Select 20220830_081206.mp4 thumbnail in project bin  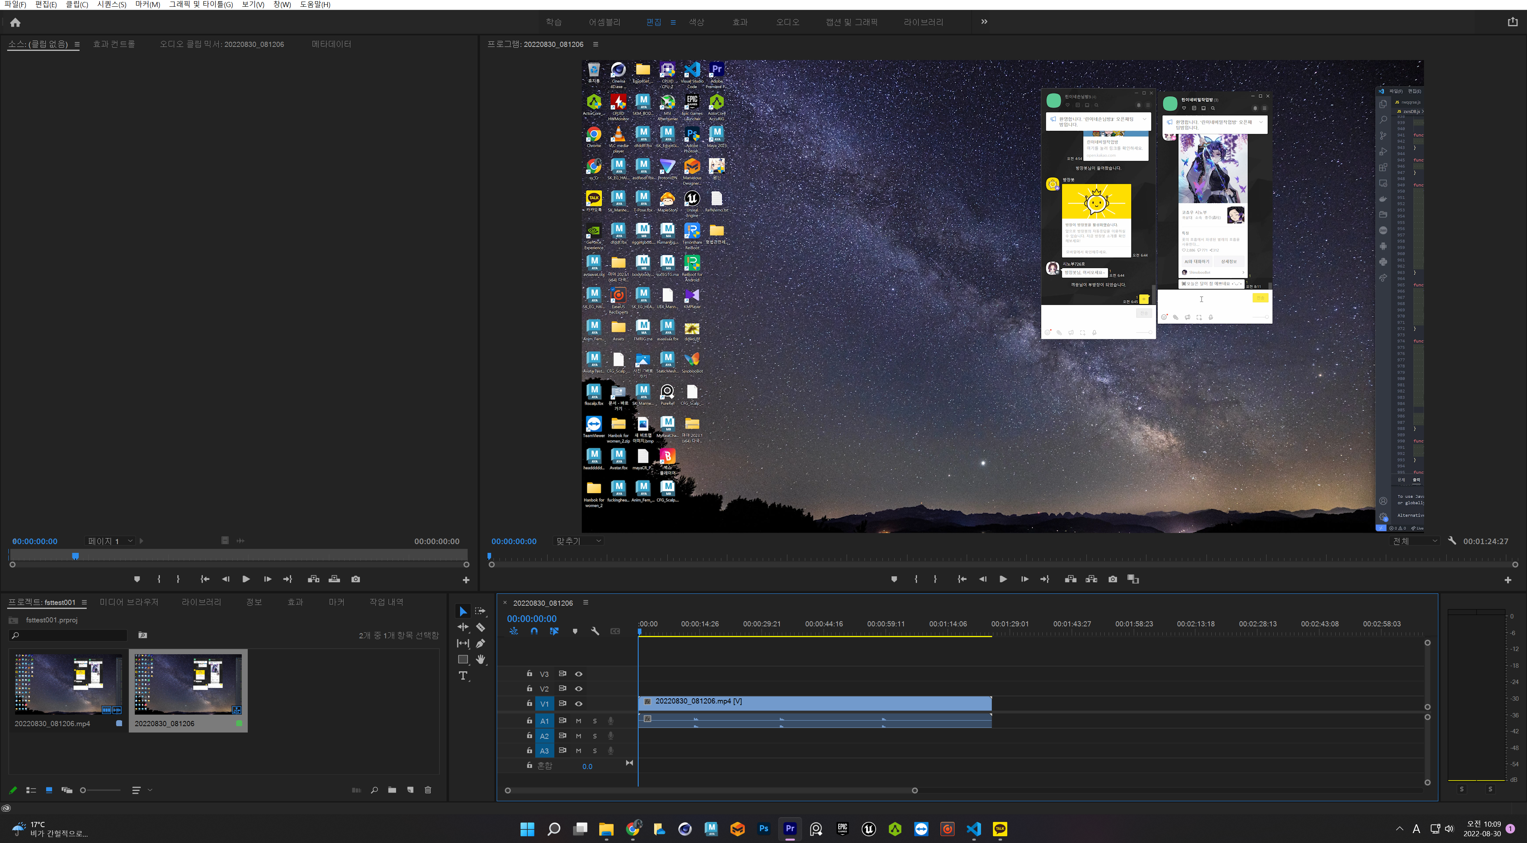[68, 684]
